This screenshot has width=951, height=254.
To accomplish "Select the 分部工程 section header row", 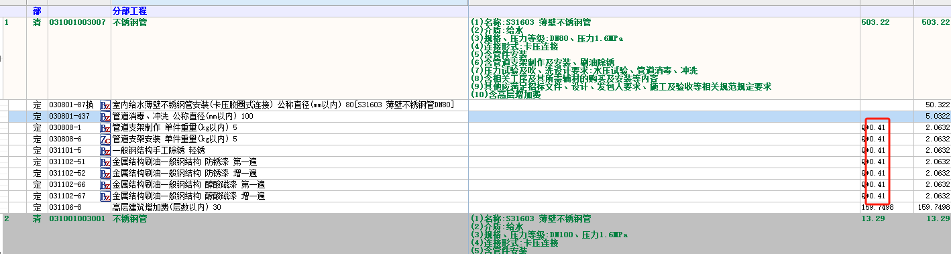I will [x=475, y=12].
